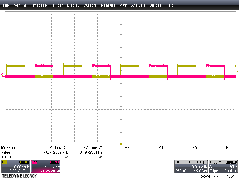Open the Help menu
The height and width of the screenshot is (179, 239).
click(170, 5)
